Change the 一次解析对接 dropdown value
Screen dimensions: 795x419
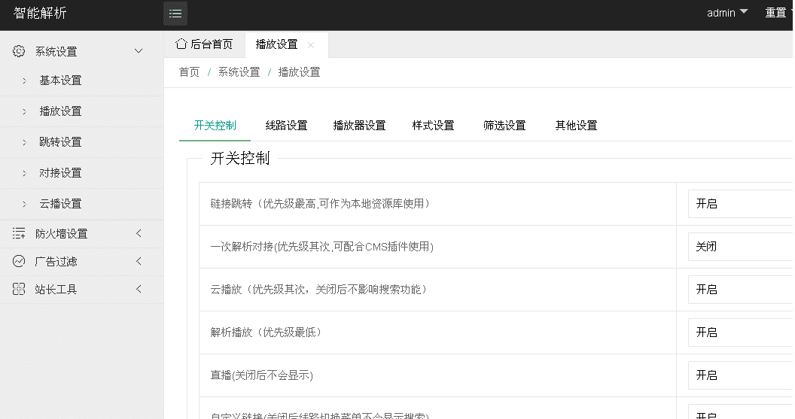[x=740, y=247]
